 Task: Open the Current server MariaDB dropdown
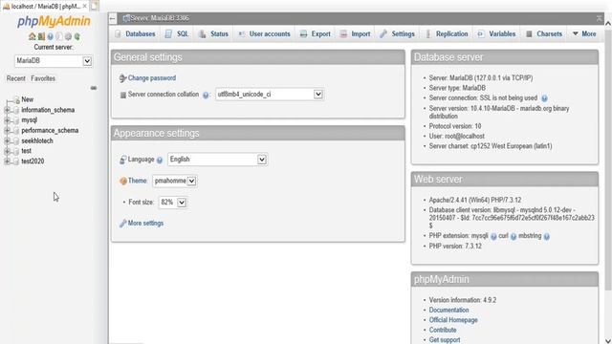54,61
